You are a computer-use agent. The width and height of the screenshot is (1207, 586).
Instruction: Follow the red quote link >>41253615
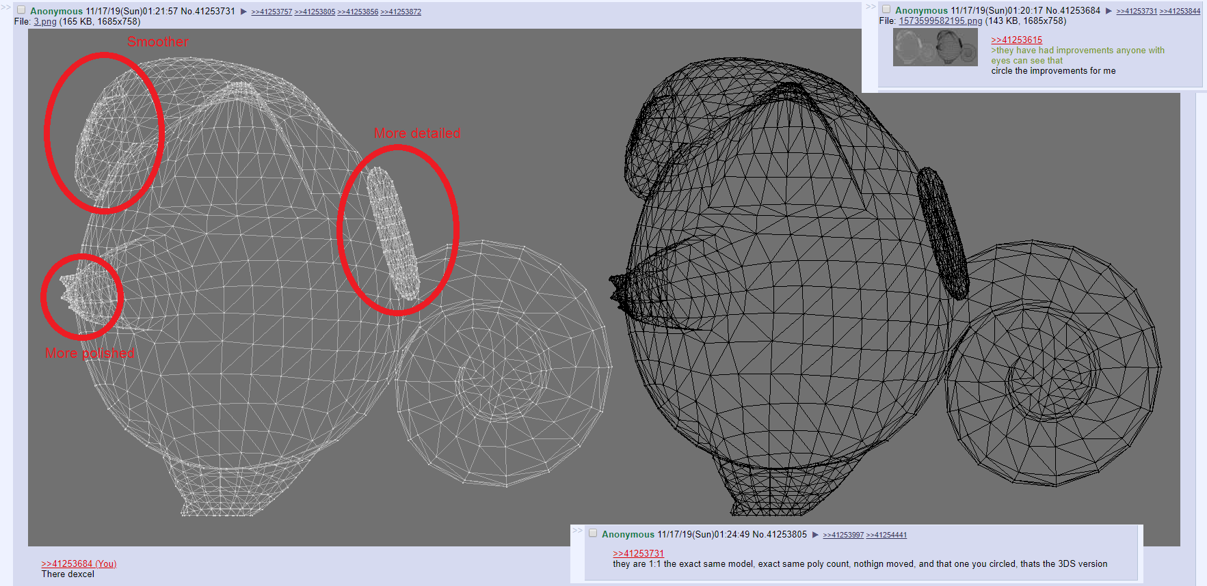pyautogui.click(x=1016, y=40)
